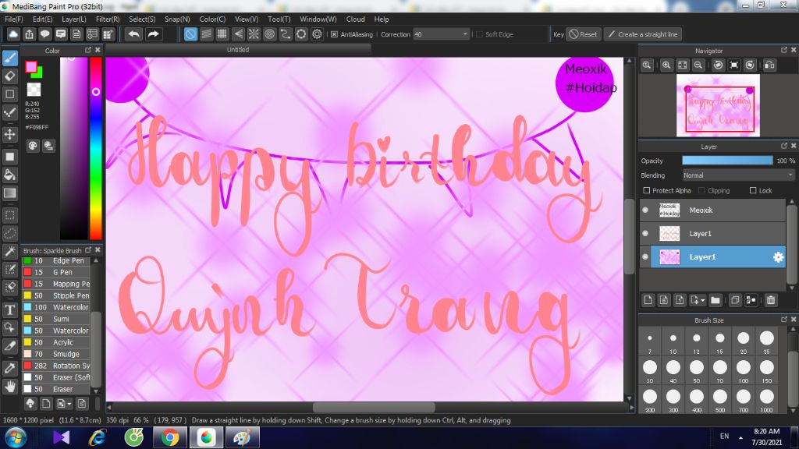Open Windows Start button

pos(15,437)
